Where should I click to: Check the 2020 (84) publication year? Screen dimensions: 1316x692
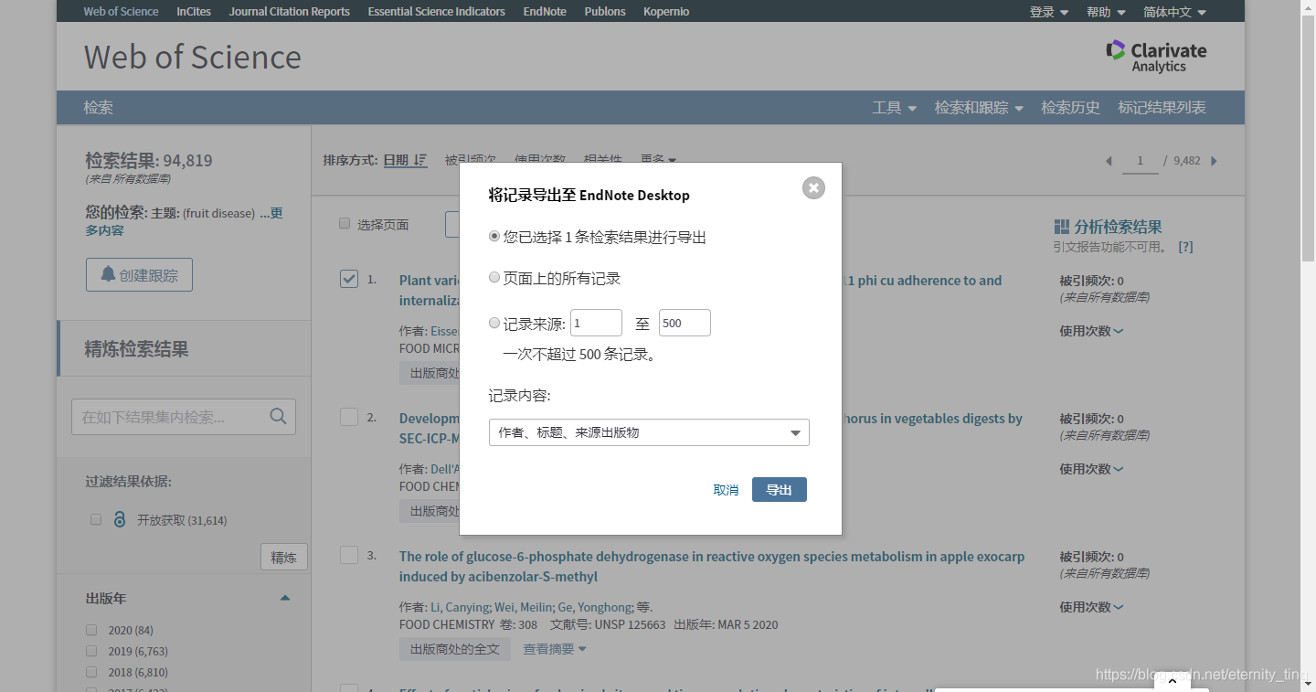tap(91, 630)
